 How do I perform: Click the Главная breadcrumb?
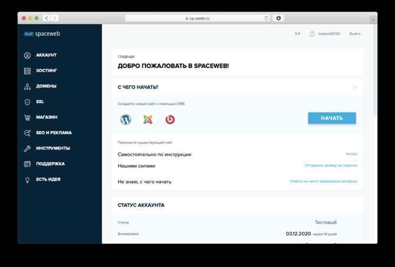(x=126, y=57)
